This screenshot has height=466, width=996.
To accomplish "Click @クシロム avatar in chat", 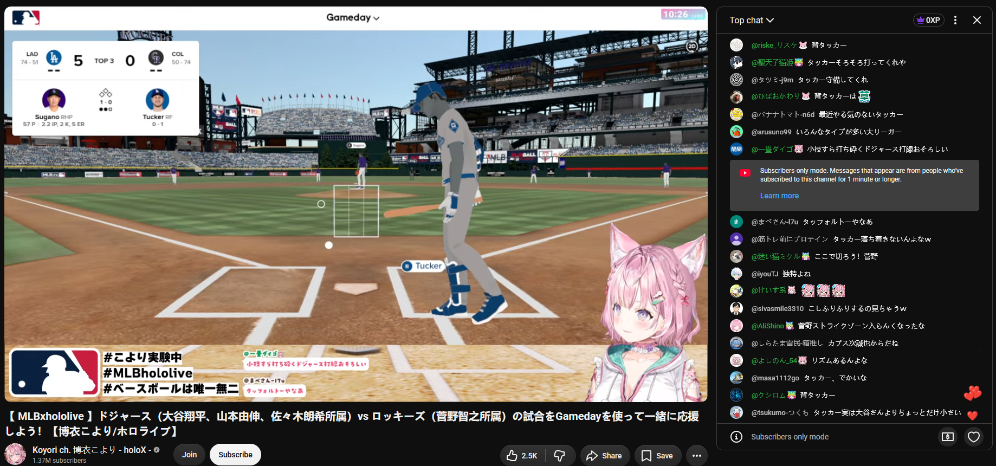I will pos(736,395).
